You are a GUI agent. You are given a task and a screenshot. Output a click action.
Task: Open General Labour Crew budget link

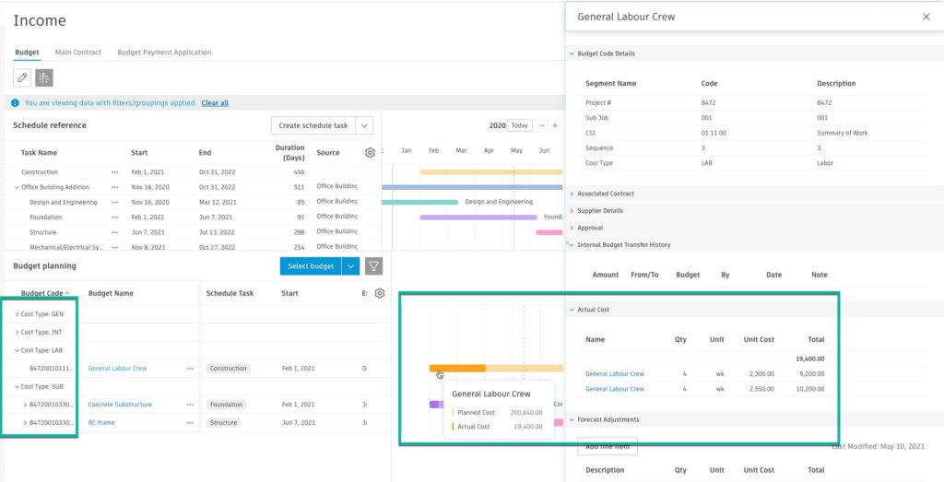coord(117,369)
